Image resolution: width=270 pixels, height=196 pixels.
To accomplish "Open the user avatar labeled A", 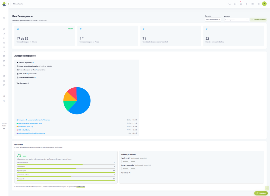I will [264, 4].
